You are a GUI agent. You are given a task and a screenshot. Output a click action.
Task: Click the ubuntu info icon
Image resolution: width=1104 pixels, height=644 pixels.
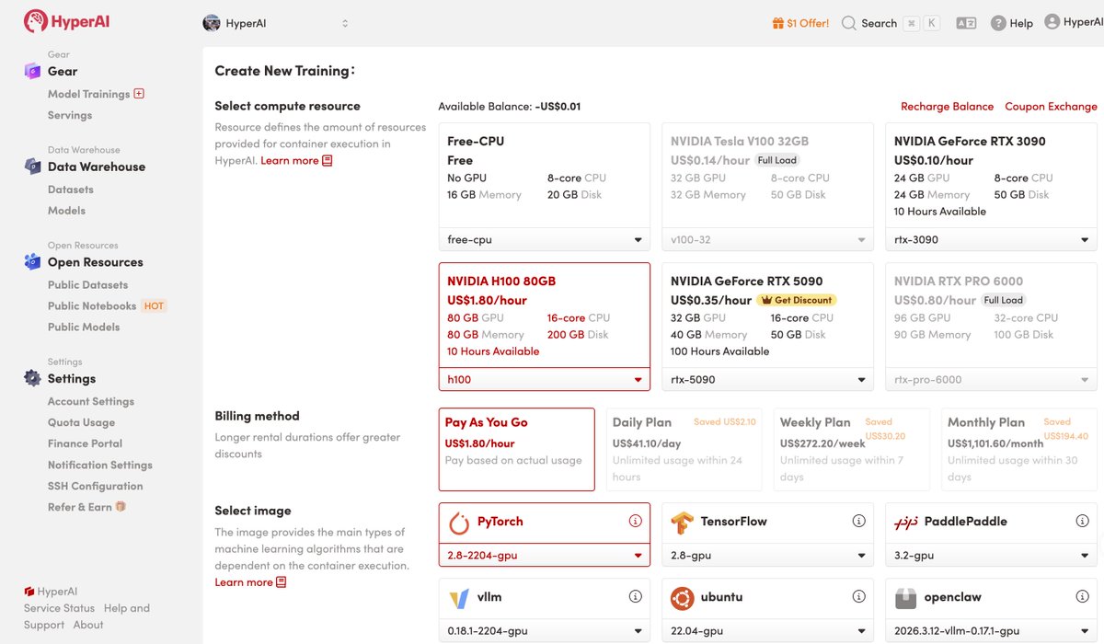point(858,596)
